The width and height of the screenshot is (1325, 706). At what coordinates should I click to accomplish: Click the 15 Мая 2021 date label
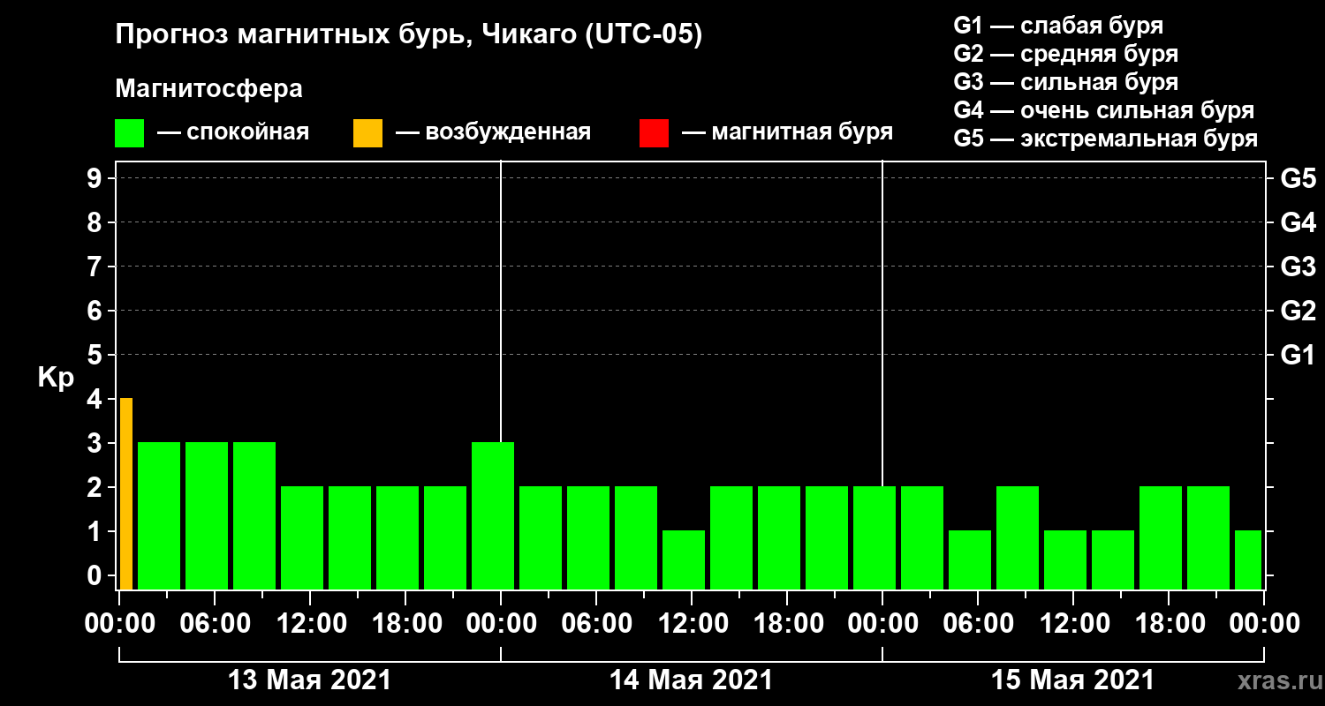click(x=1072, y=680)
